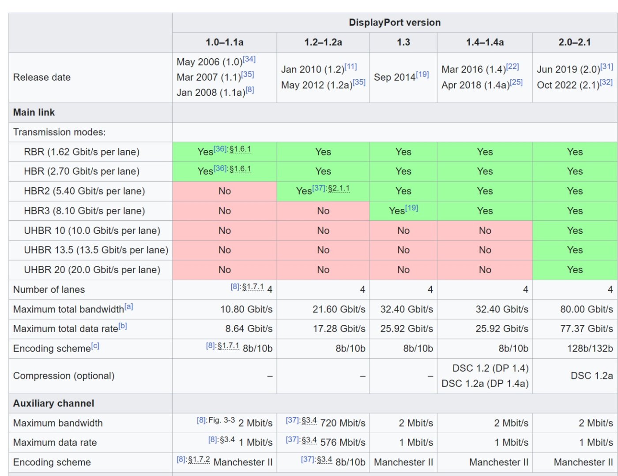Click the "UHBR 20 (20.0 Gbit/s per lane)" label
This screenshot has width=618, height=476.
point(92,270)
